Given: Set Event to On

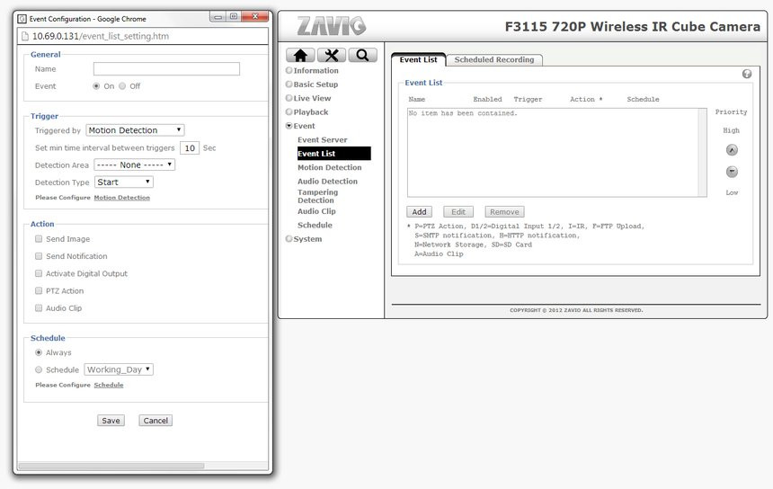Looking at the screenshot, I should (x=96, y=85).
